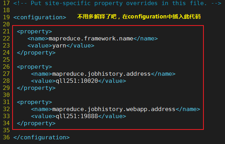Viewport: 225px width, 144px height.
Task: Click line number 35
Action: [6, 130]
